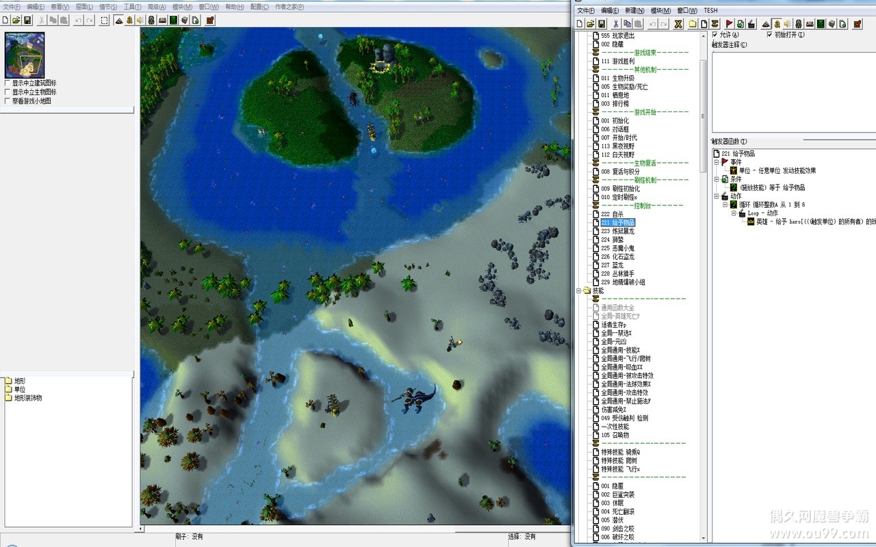Toggle the 允许 (Enabled) checkbox

(x=715, y=35)
